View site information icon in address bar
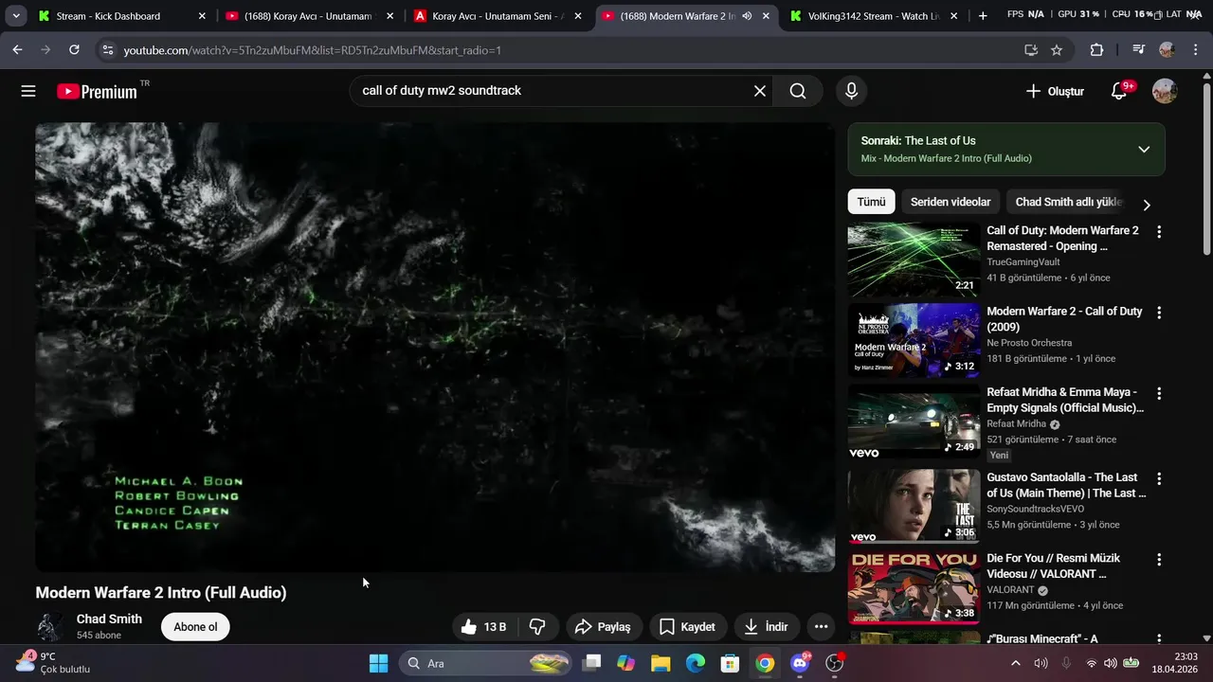Screen dimensions: 1213x682 tap(108, 50)
